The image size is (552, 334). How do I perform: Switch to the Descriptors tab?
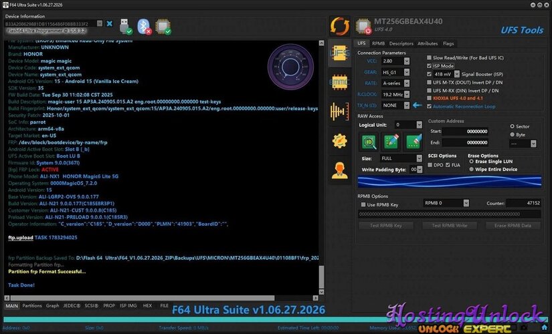[401, 43]
